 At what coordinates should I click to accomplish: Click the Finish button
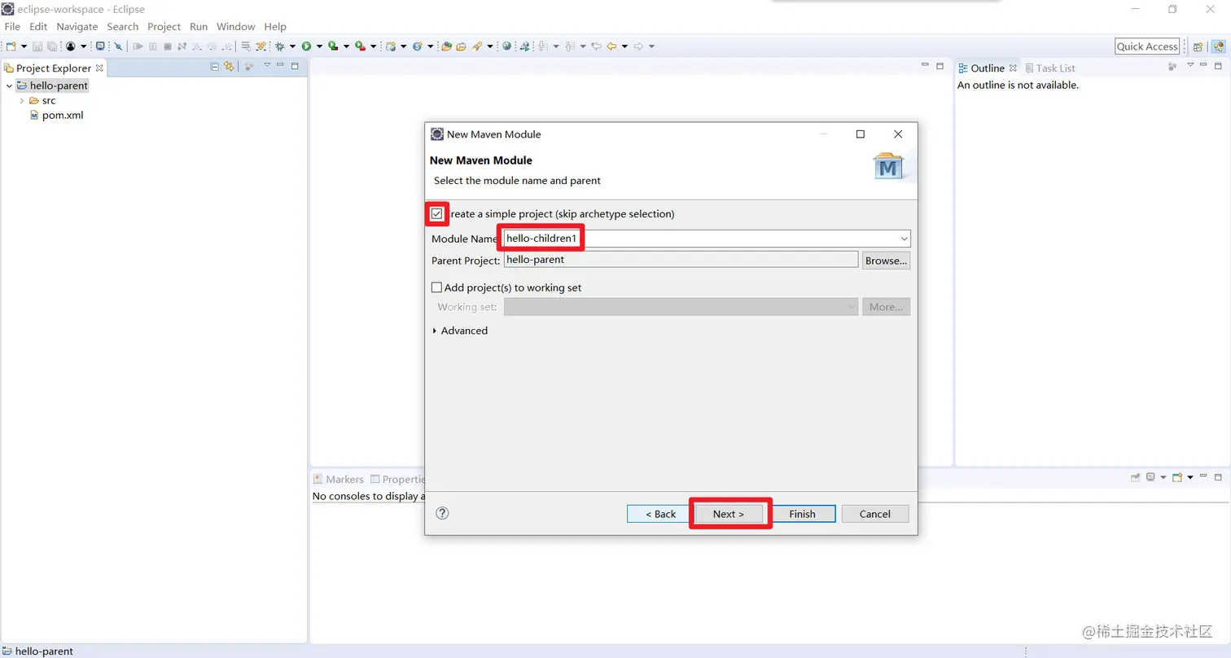(x=802, y=514)
